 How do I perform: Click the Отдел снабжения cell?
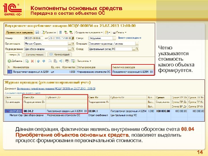(98, 115)
